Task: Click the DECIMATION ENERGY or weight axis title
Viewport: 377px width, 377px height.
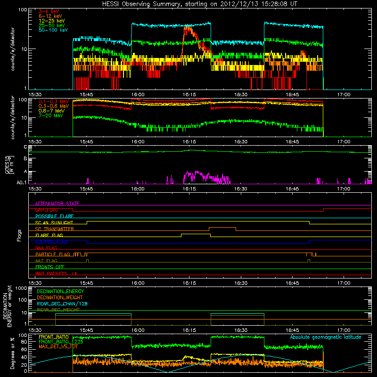Action: [7, 306]
